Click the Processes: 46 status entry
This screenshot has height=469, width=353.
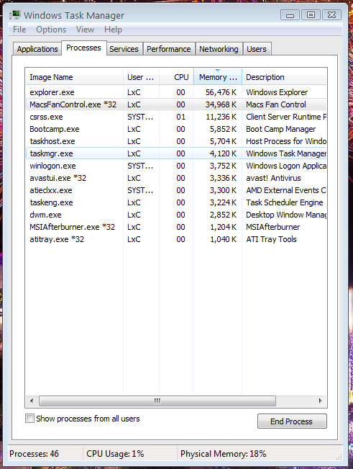[34, 454]
